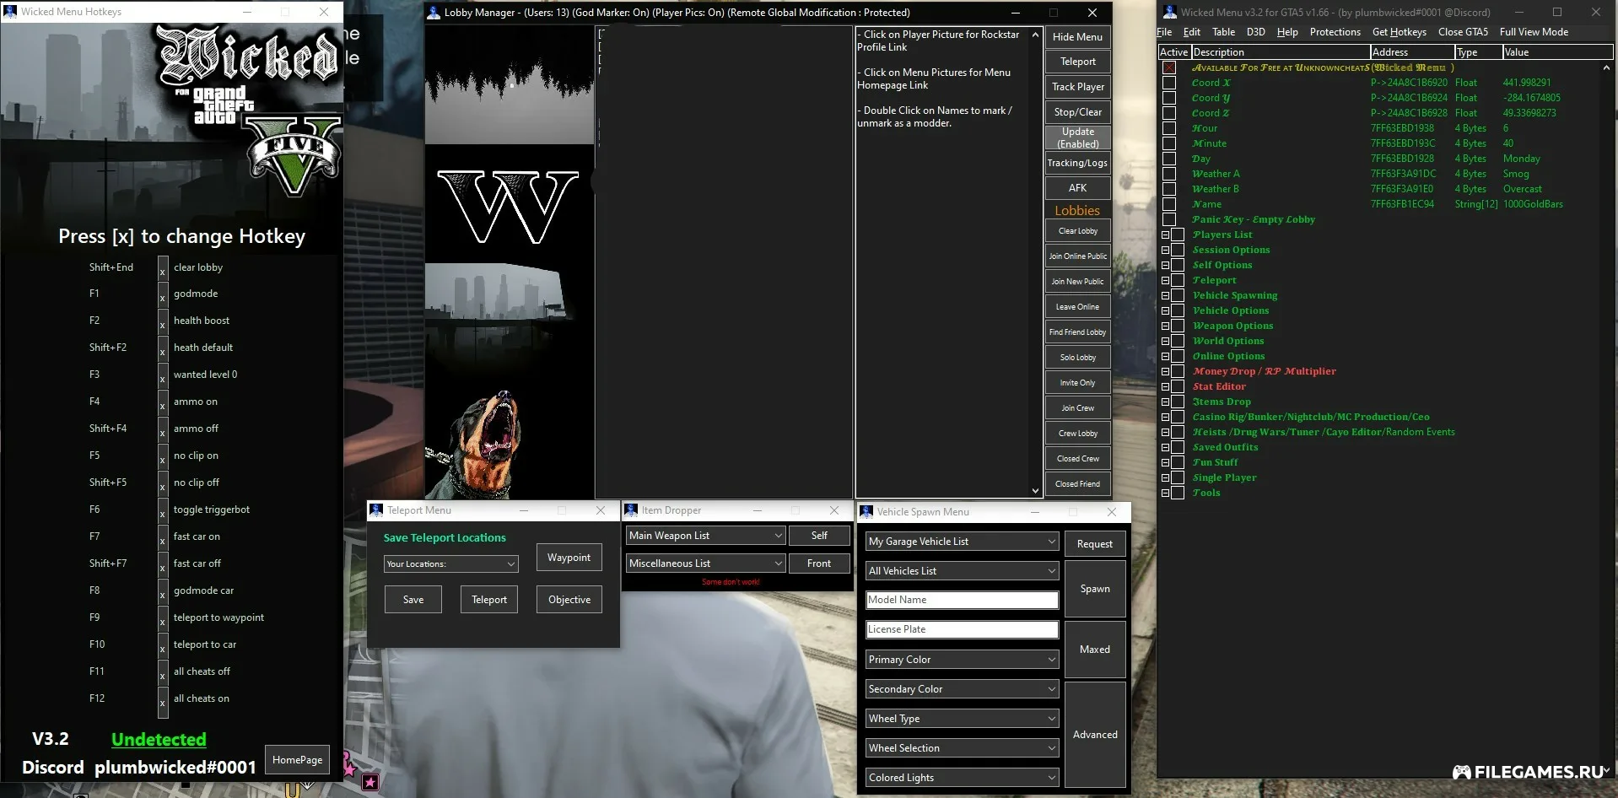Tick the Stat Editor checkbox
Screen dimensions: 1618x798
1178,386
